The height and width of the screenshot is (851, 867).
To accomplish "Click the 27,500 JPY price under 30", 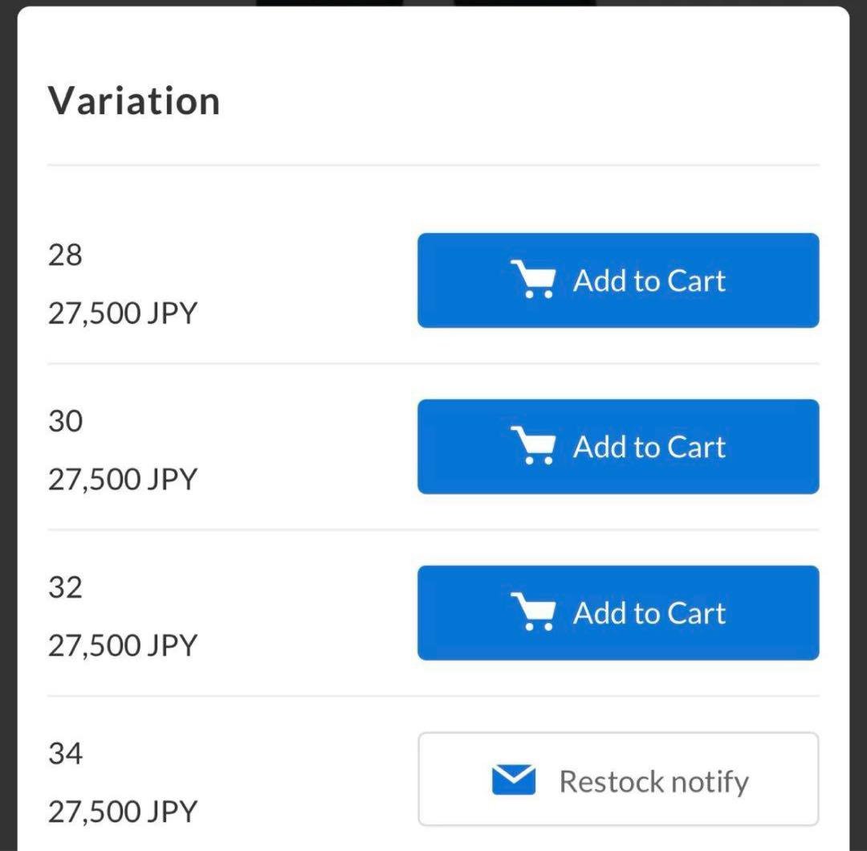I will (123, 480).
